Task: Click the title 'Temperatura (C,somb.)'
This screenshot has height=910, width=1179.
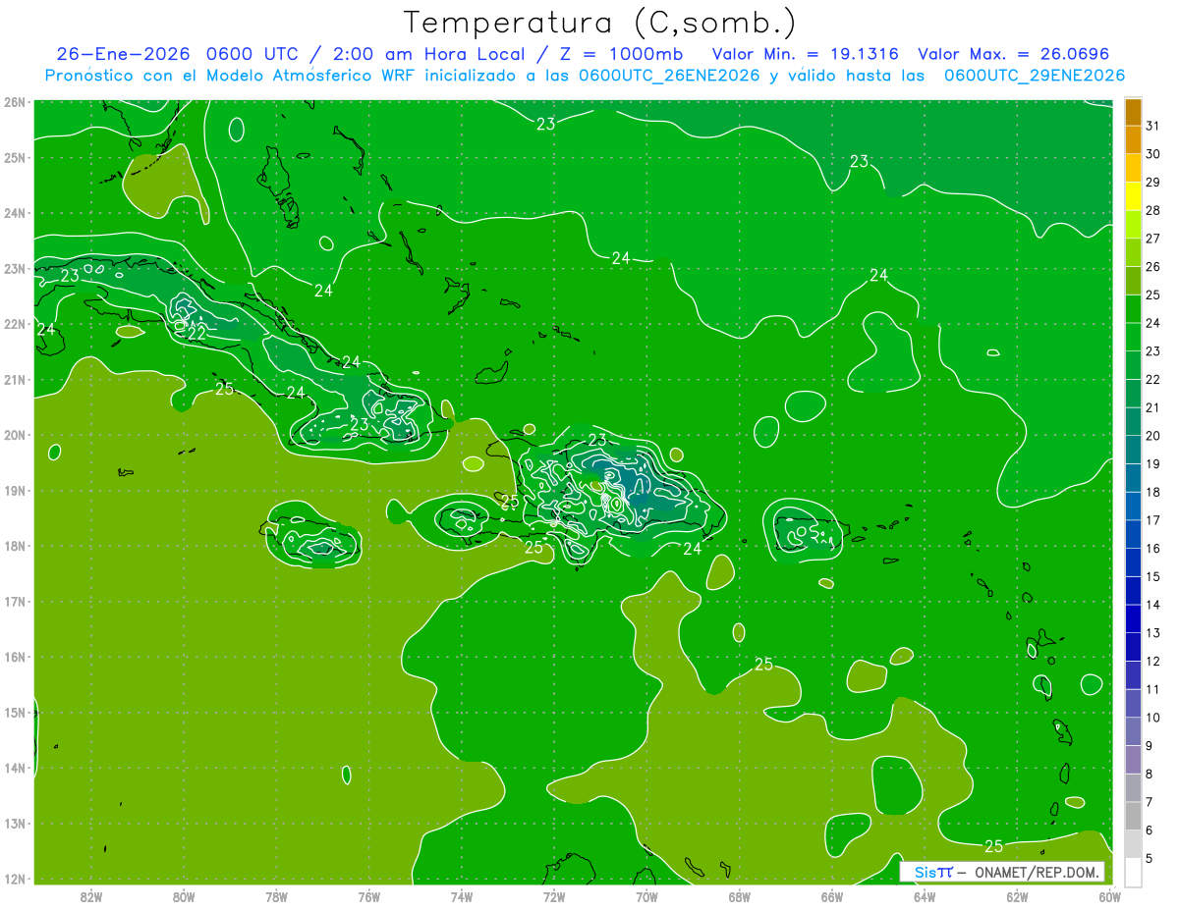Action: click(x=600, y=24)
